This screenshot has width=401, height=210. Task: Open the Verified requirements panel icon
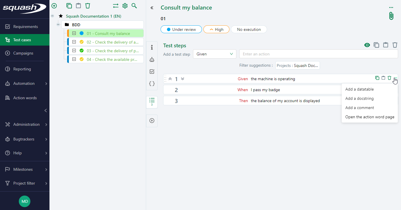point(152,72)
